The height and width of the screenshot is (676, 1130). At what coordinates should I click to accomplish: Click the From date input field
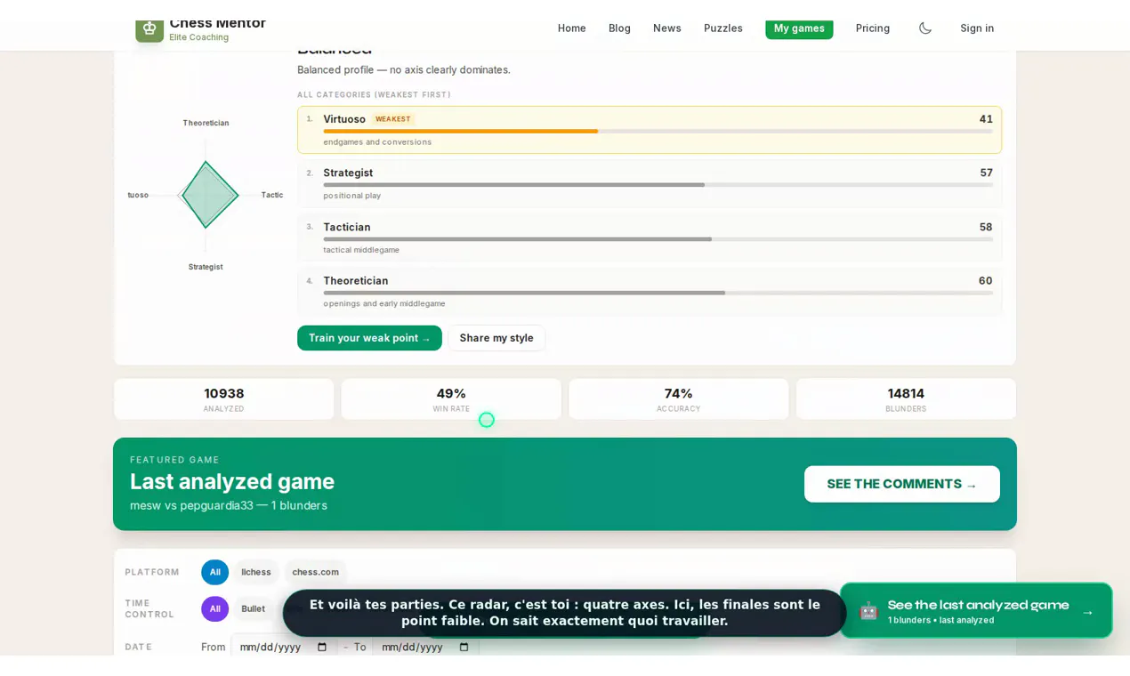click(x=285, y=647)
